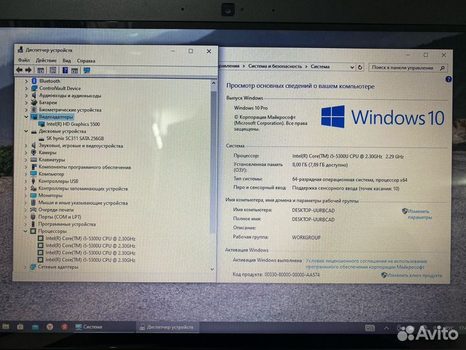The image size is (466, 350).
Task: Open File Explorer from the taskbar
Action: click(x=6, y=327)
